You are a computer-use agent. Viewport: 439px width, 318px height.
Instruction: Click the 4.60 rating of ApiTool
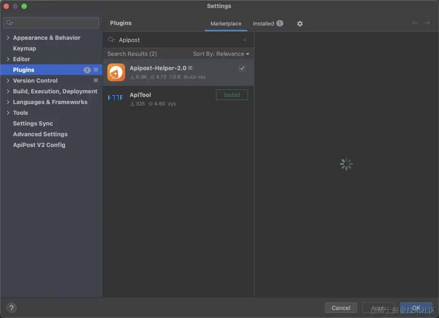pos(156,104)
